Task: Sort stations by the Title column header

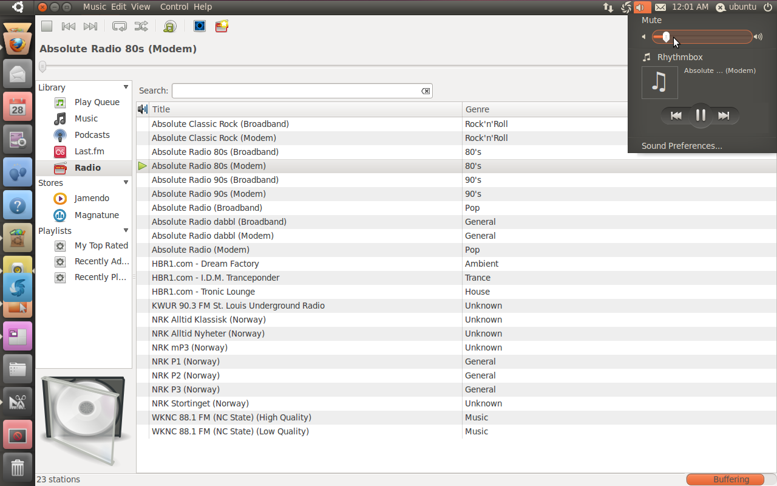Action: (305, 109)
